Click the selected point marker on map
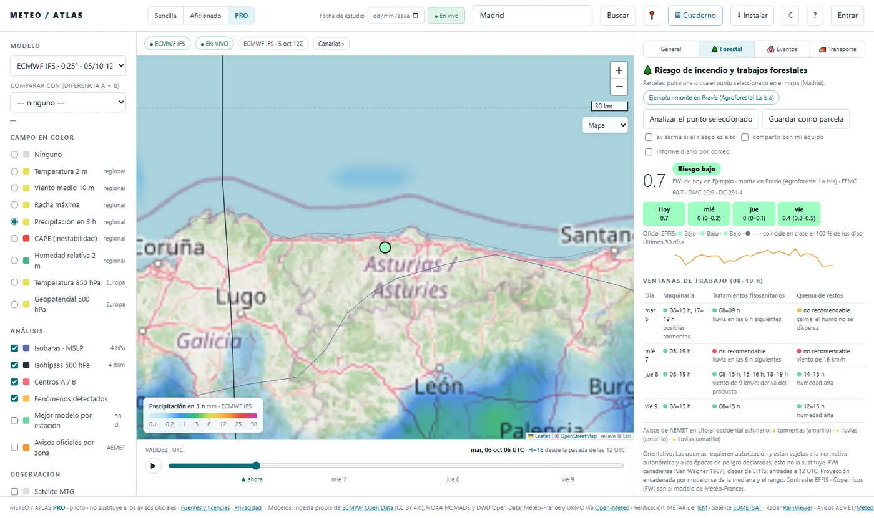The width and height of the screenshot is (874, 518). (385, 247)
